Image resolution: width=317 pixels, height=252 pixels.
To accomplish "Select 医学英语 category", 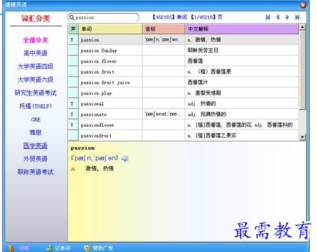I will (x=36, y=146).
